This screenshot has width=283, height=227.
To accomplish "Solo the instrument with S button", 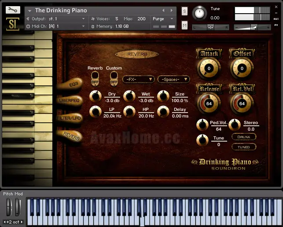I will pyautogui.click(x=184, y=11).
